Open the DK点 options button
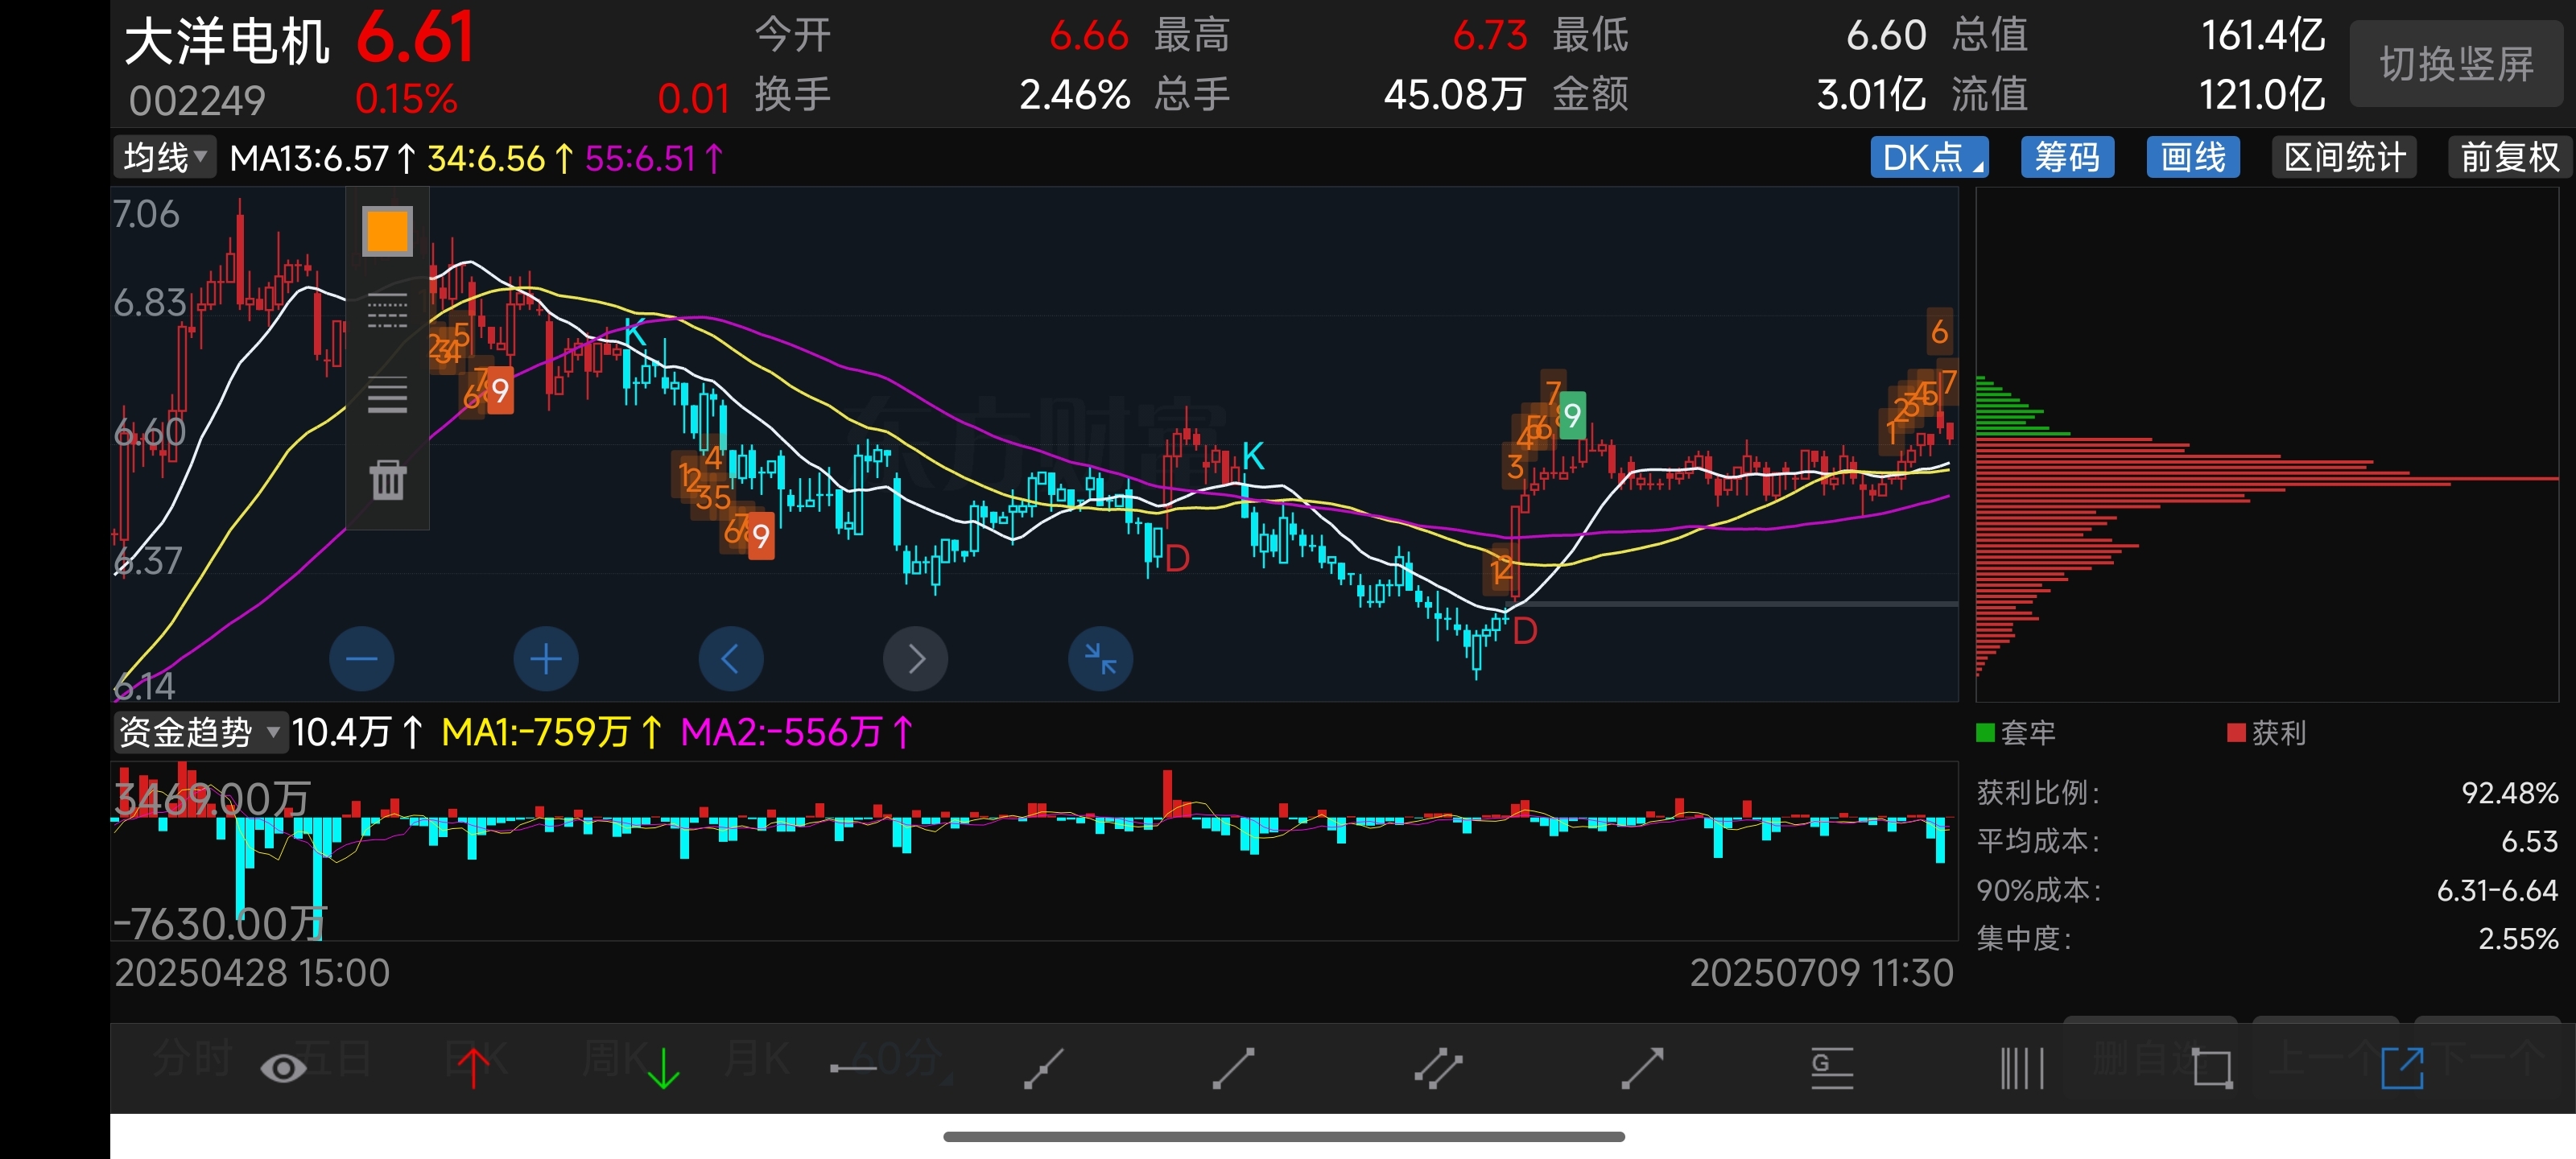This screenshot has height=1159, width=2576. pos(1929,158)
